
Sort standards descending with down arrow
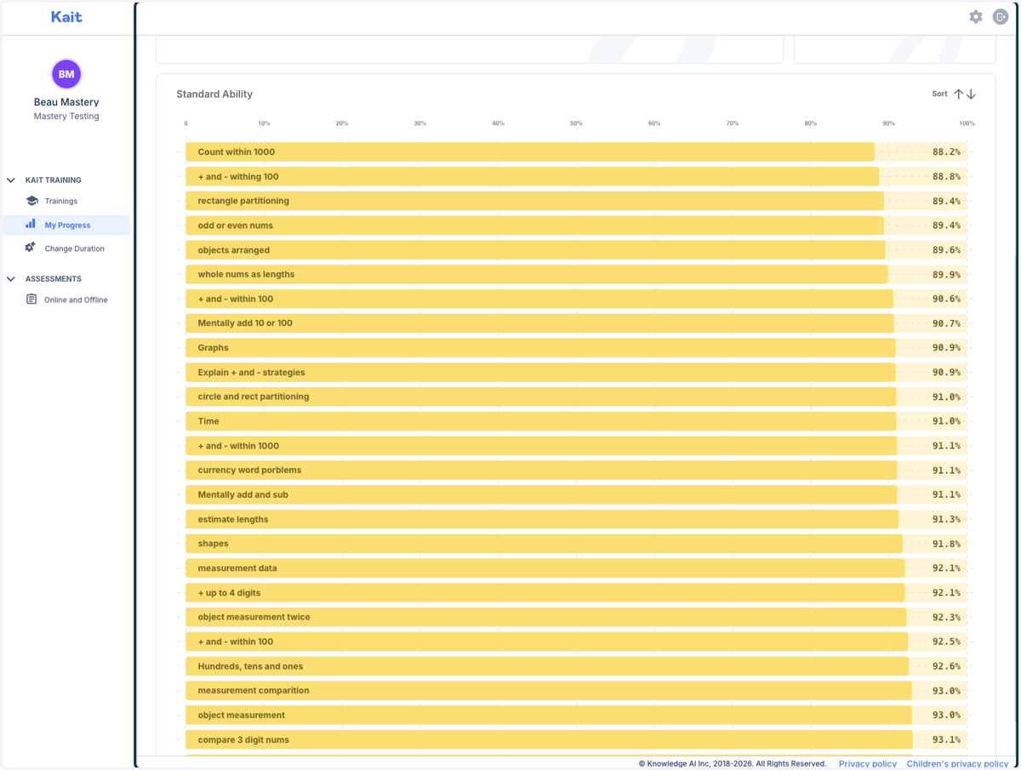tap(971, 94)
